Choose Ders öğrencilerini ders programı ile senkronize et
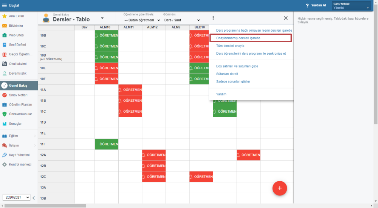This screenshot has height=208, width=378. click(x=251, y=54)
